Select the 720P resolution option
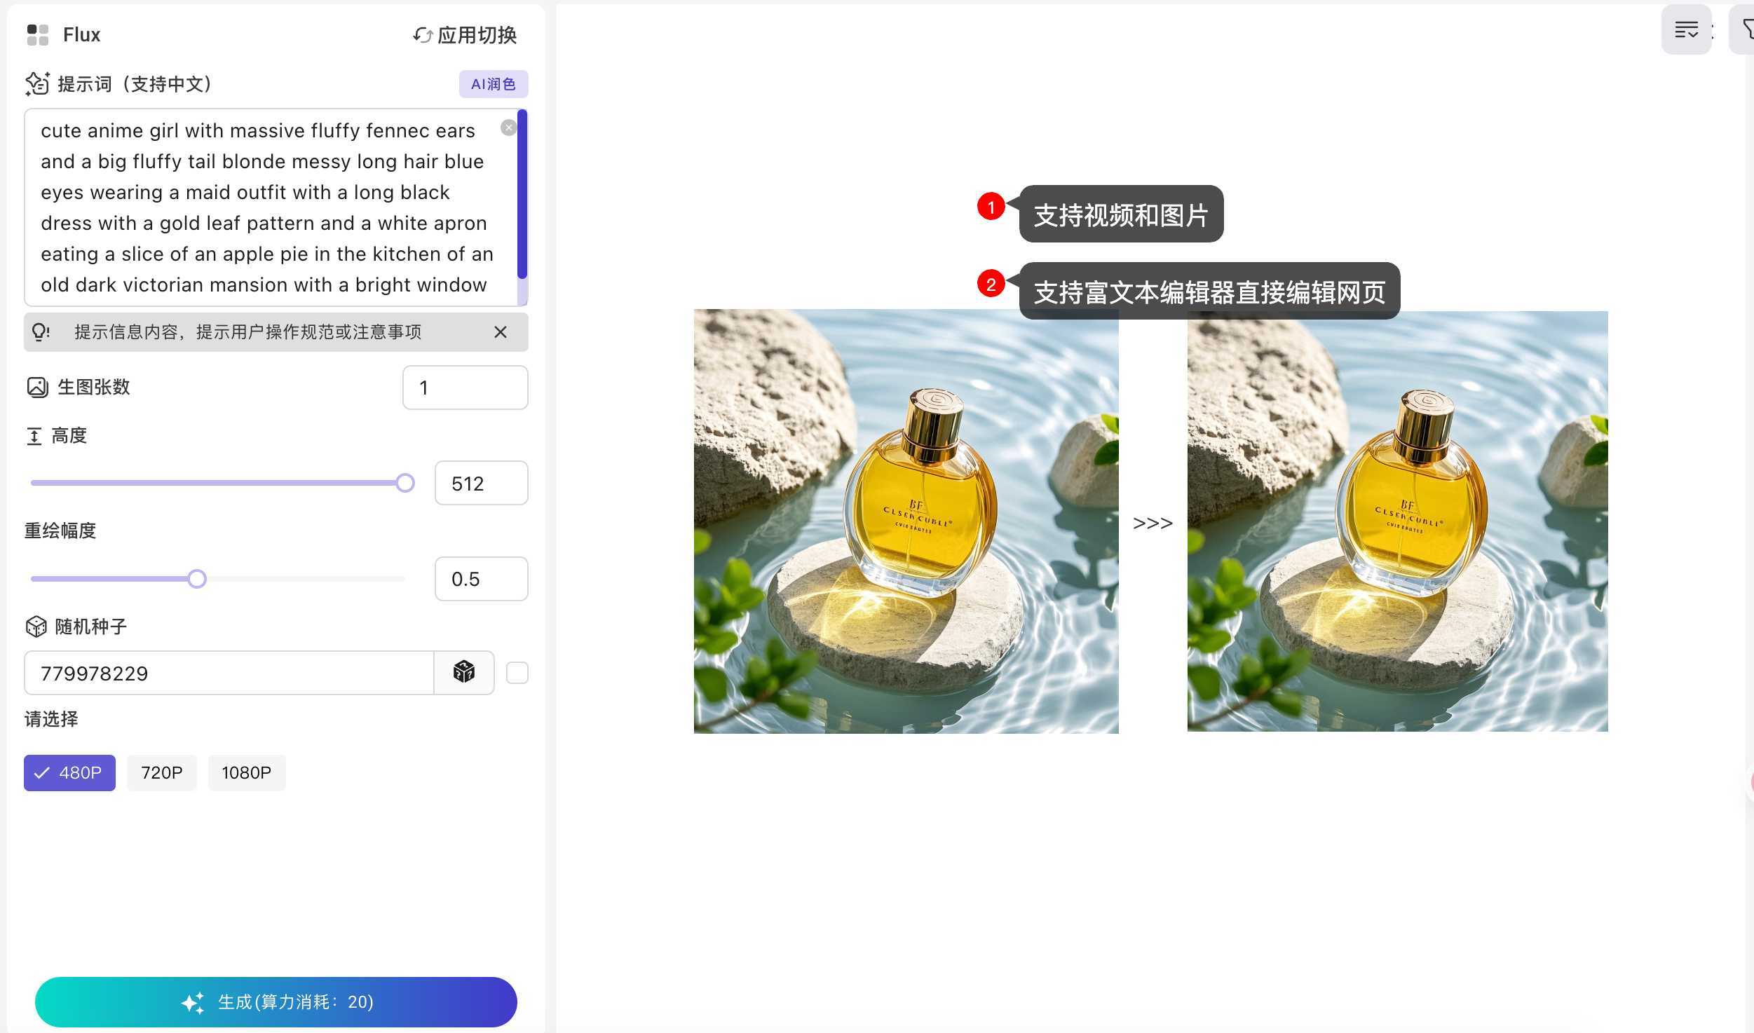This screenshot has width=1754, height=1033. point(161,772)
